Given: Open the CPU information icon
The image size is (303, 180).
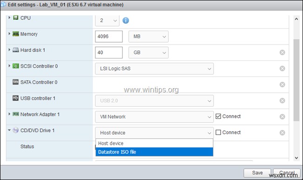Looking at the screenshot, I should [x=126, y=20].
